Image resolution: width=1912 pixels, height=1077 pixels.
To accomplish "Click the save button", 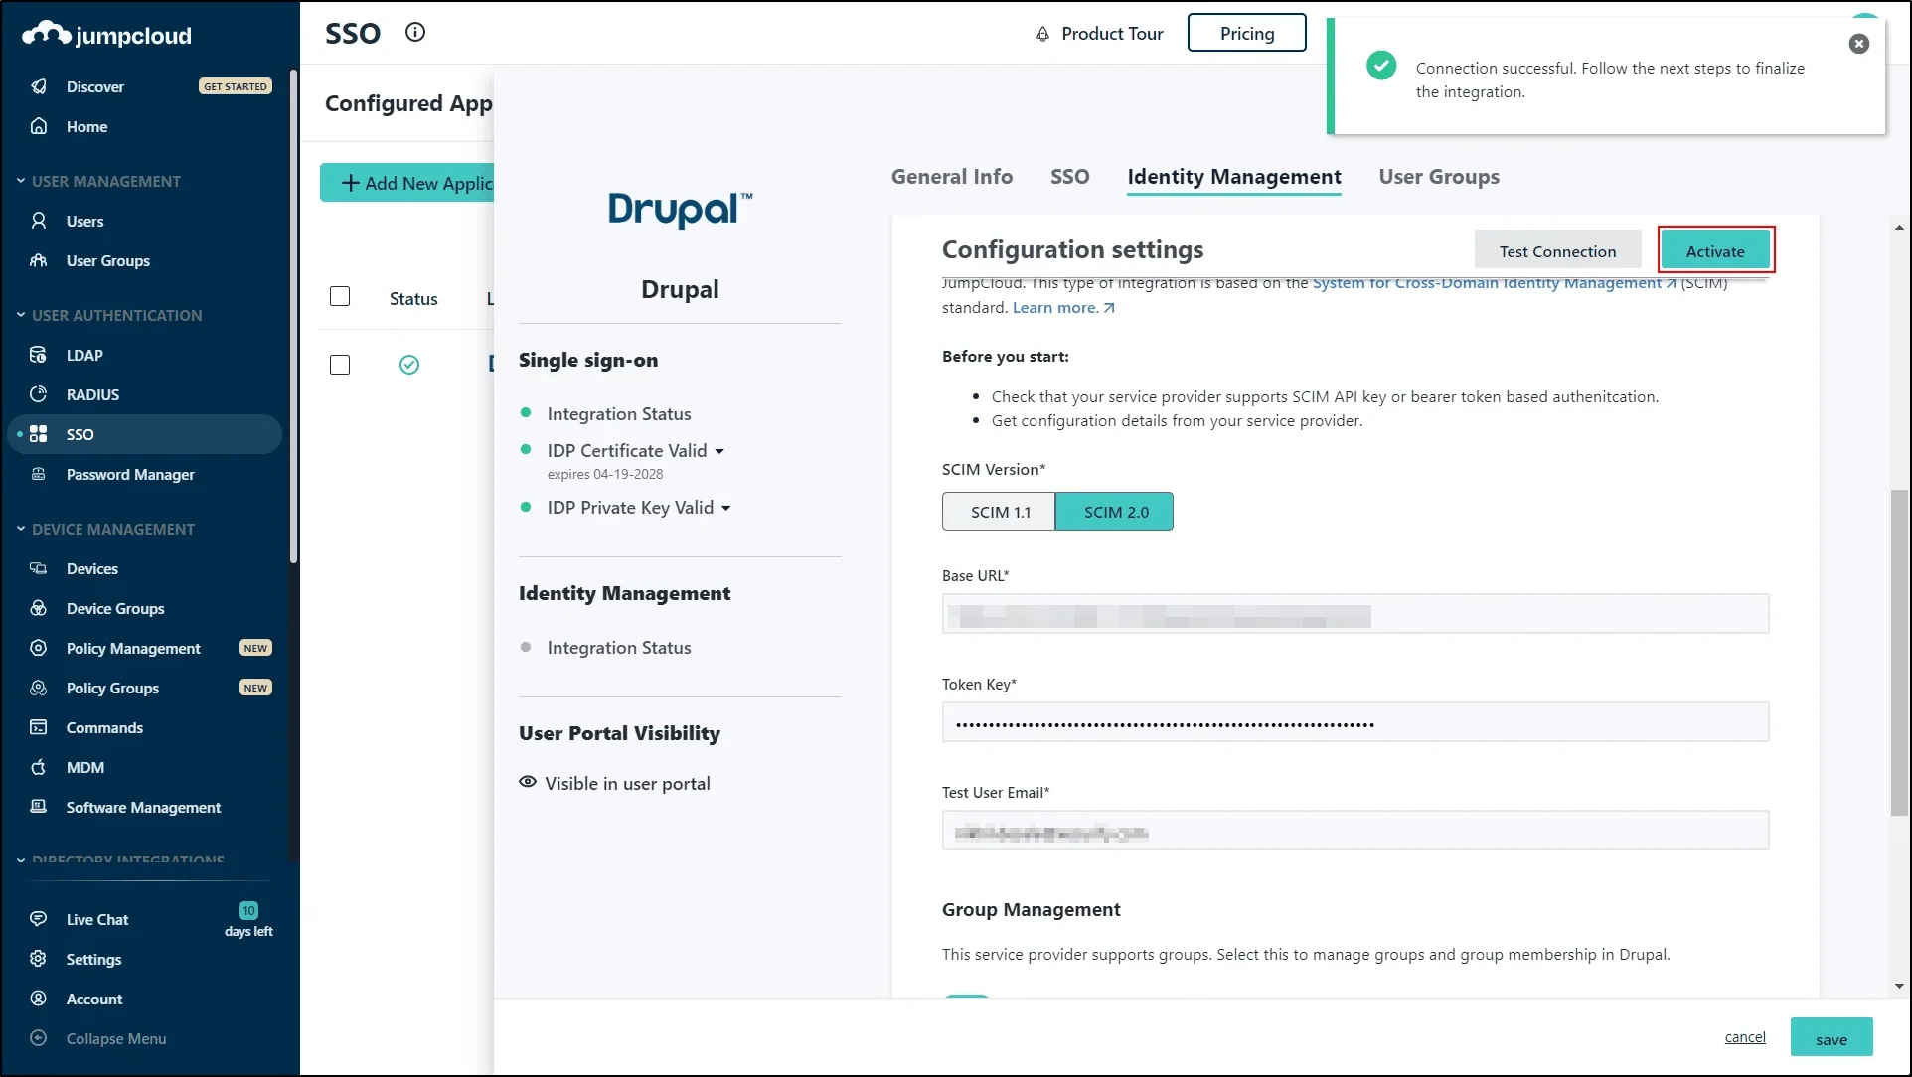I will tap(1832, 1039).
